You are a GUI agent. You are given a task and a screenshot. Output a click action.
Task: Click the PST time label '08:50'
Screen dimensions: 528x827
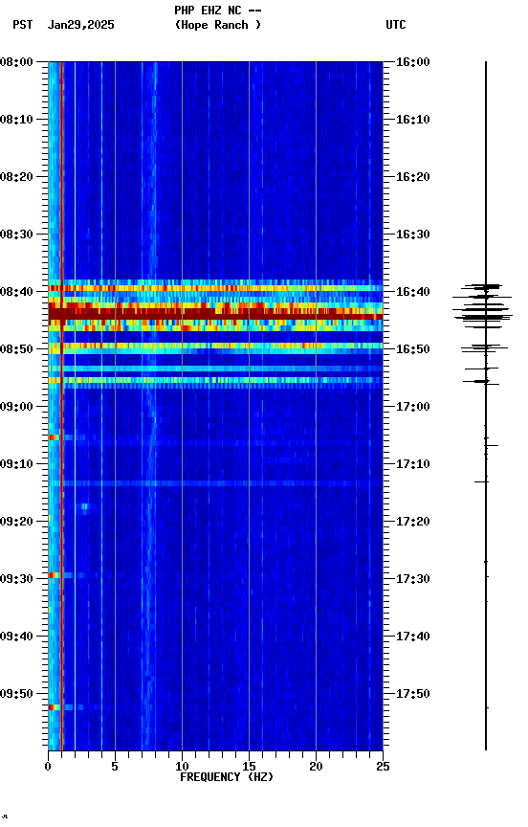pyautogui.click(x=16, y=349)
